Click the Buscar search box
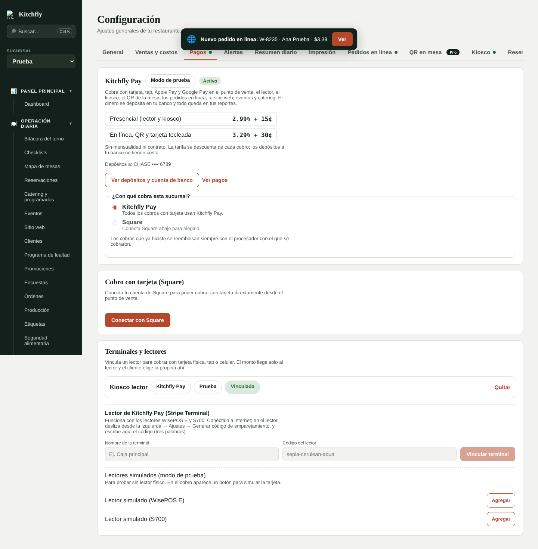Image resolution: width=538 pixels, height=549 pixels. click(41, 31)
